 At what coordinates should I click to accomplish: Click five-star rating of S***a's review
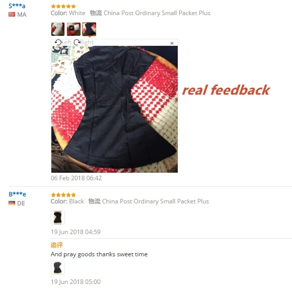pos(63,7)
